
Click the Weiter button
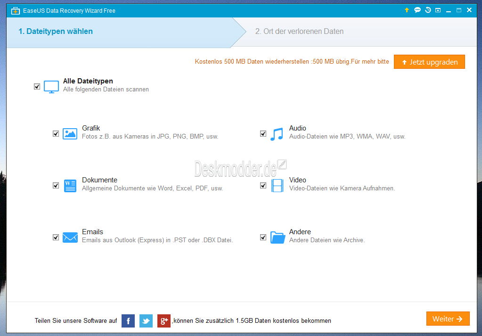[x=448, y=319]
